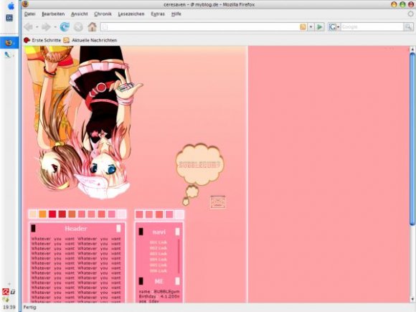
Task: Click the envelope mail icon on the page
Action: (218, 202)
